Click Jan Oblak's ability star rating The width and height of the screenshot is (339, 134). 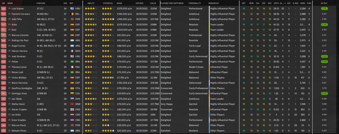pos(91,99)
